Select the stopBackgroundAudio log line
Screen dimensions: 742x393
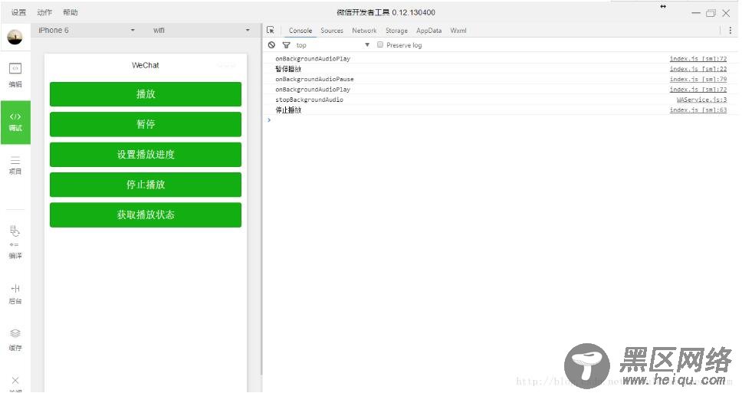pos(309,100)
